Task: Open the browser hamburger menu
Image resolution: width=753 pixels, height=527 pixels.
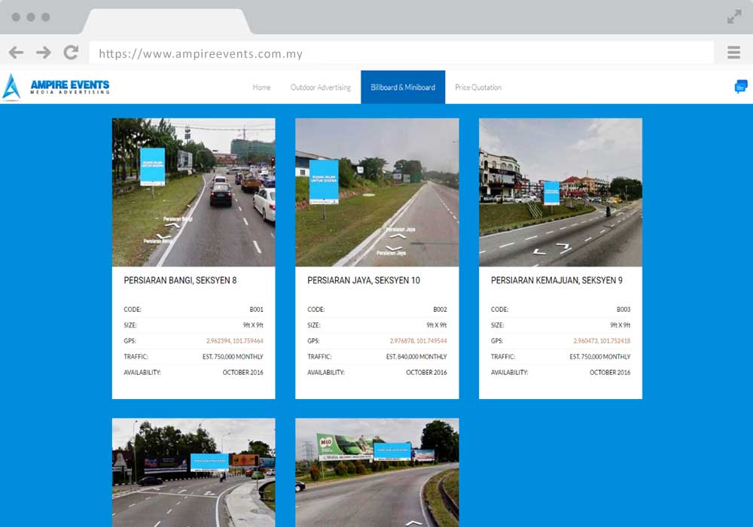Action: point(733,52)
